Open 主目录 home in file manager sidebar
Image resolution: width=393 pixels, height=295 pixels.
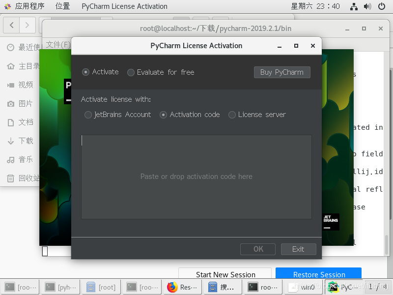23,66
